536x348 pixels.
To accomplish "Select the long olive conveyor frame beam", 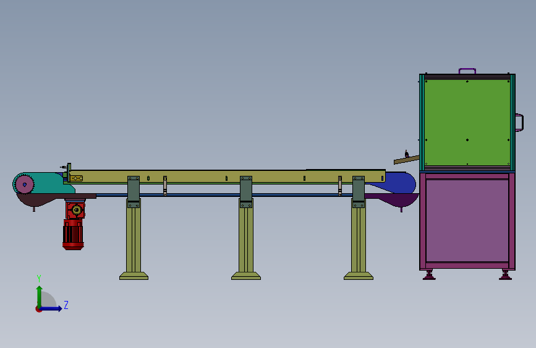I will pyautogui.click(x=227, y=176).
